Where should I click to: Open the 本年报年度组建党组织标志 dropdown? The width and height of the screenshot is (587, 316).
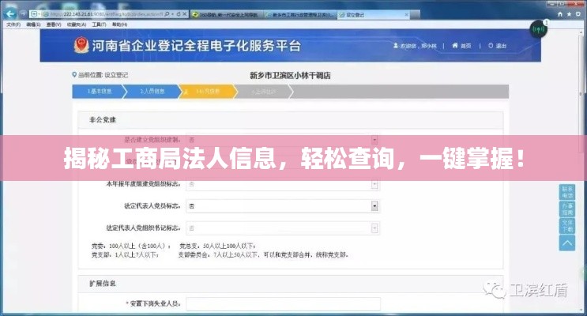283,184
